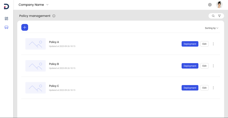Click the user profile avatar
228x118 pixels.
coord(219,5)
